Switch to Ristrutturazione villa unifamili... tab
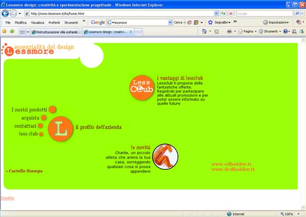Image resolution: width=306 pixels, height=217 pixels. click(x=56, y=32)
